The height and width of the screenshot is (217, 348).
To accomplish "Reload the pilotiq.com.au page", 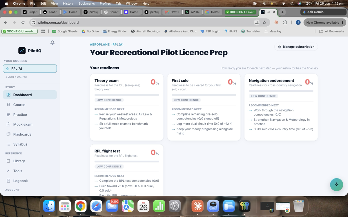I will tap(23, 22).
